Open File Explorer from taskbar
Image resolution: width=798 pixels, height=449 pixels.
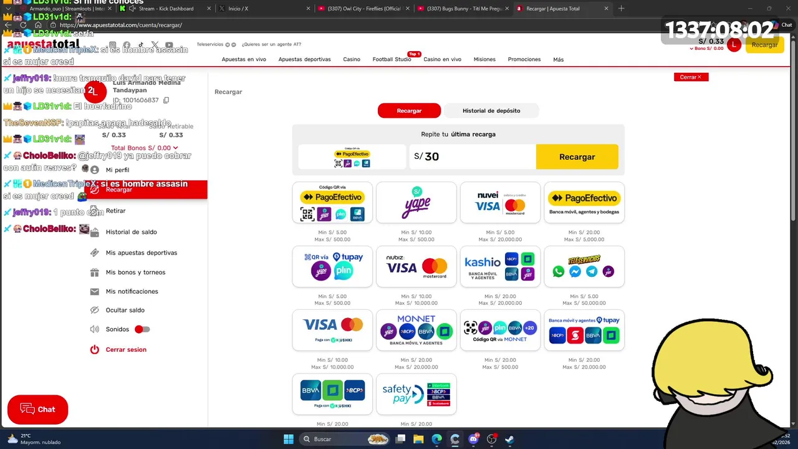click(418, 439)
